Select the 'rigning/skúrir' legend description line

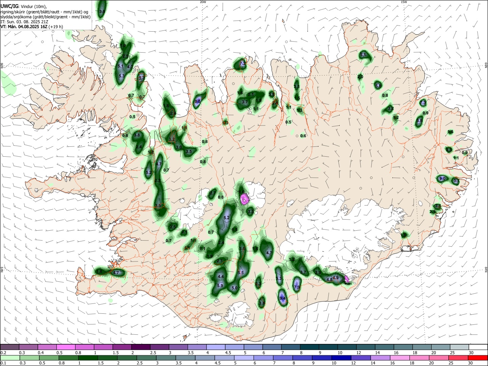[44, 12]
